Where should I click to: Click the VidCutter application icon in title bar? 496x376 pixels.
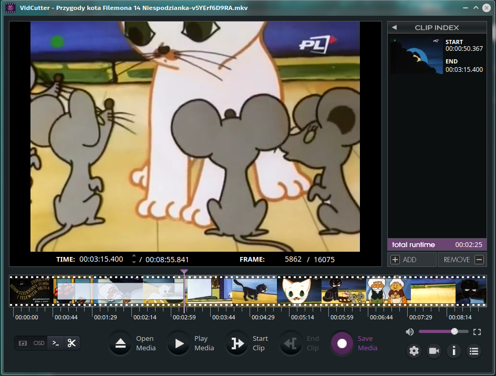pos(11,8)
